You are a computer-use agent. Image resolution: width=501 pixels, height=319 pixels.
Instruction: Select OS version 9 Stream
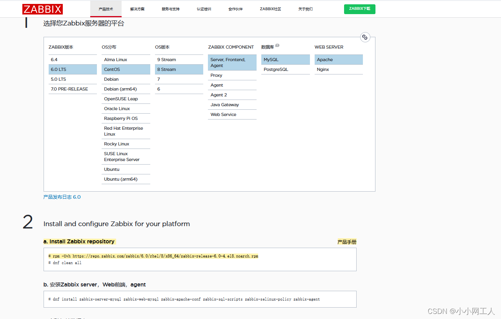[x=179, y=60]
